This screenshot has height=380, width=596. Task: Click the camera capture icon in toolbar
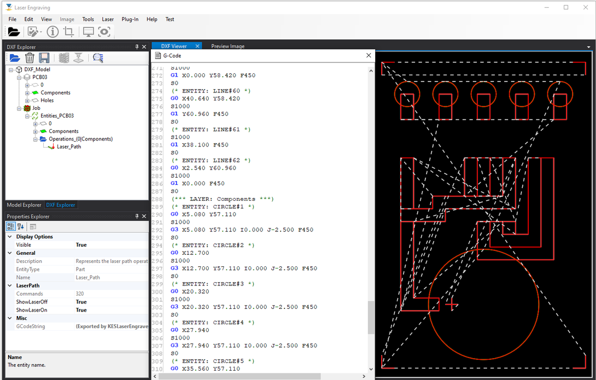pos(104,32)
